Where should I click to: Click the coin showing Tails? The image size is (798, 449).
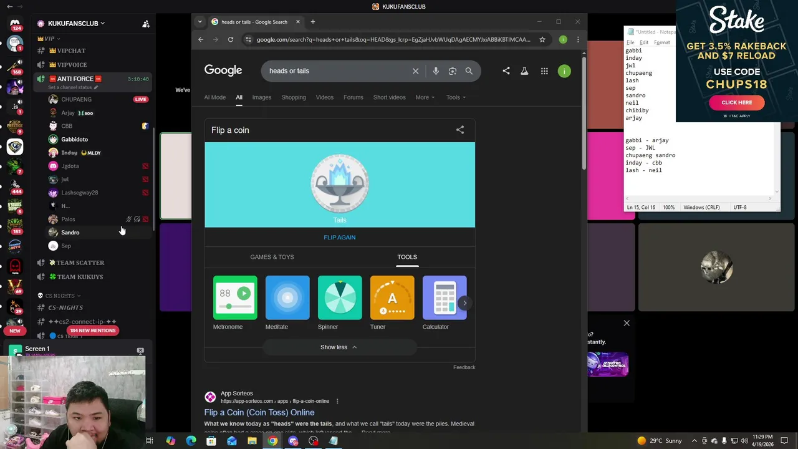pos(340,184)
